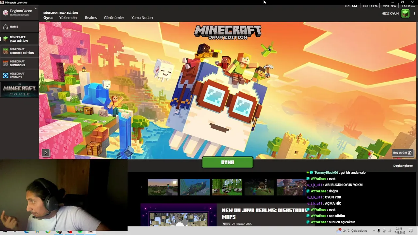Image resolution: width=418 pixels, height=235 pixels.
Task: Click the FPS 144 overlay readout
Action: click(x=351, y=6)
